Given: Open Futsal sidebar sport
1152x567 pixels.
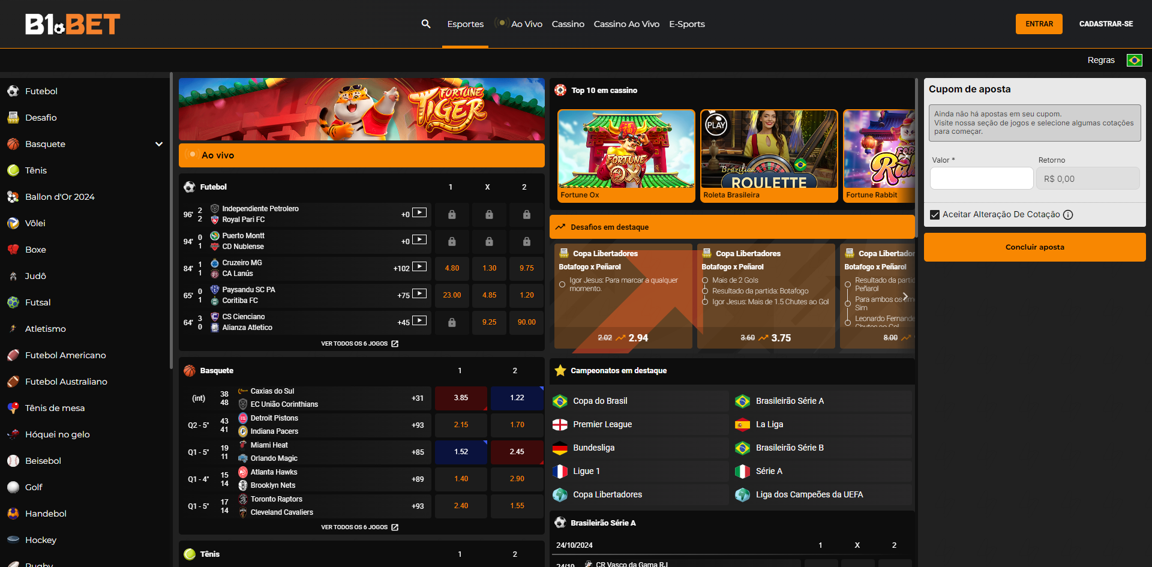Looking at the screenshot, I should tap(38, 302).
